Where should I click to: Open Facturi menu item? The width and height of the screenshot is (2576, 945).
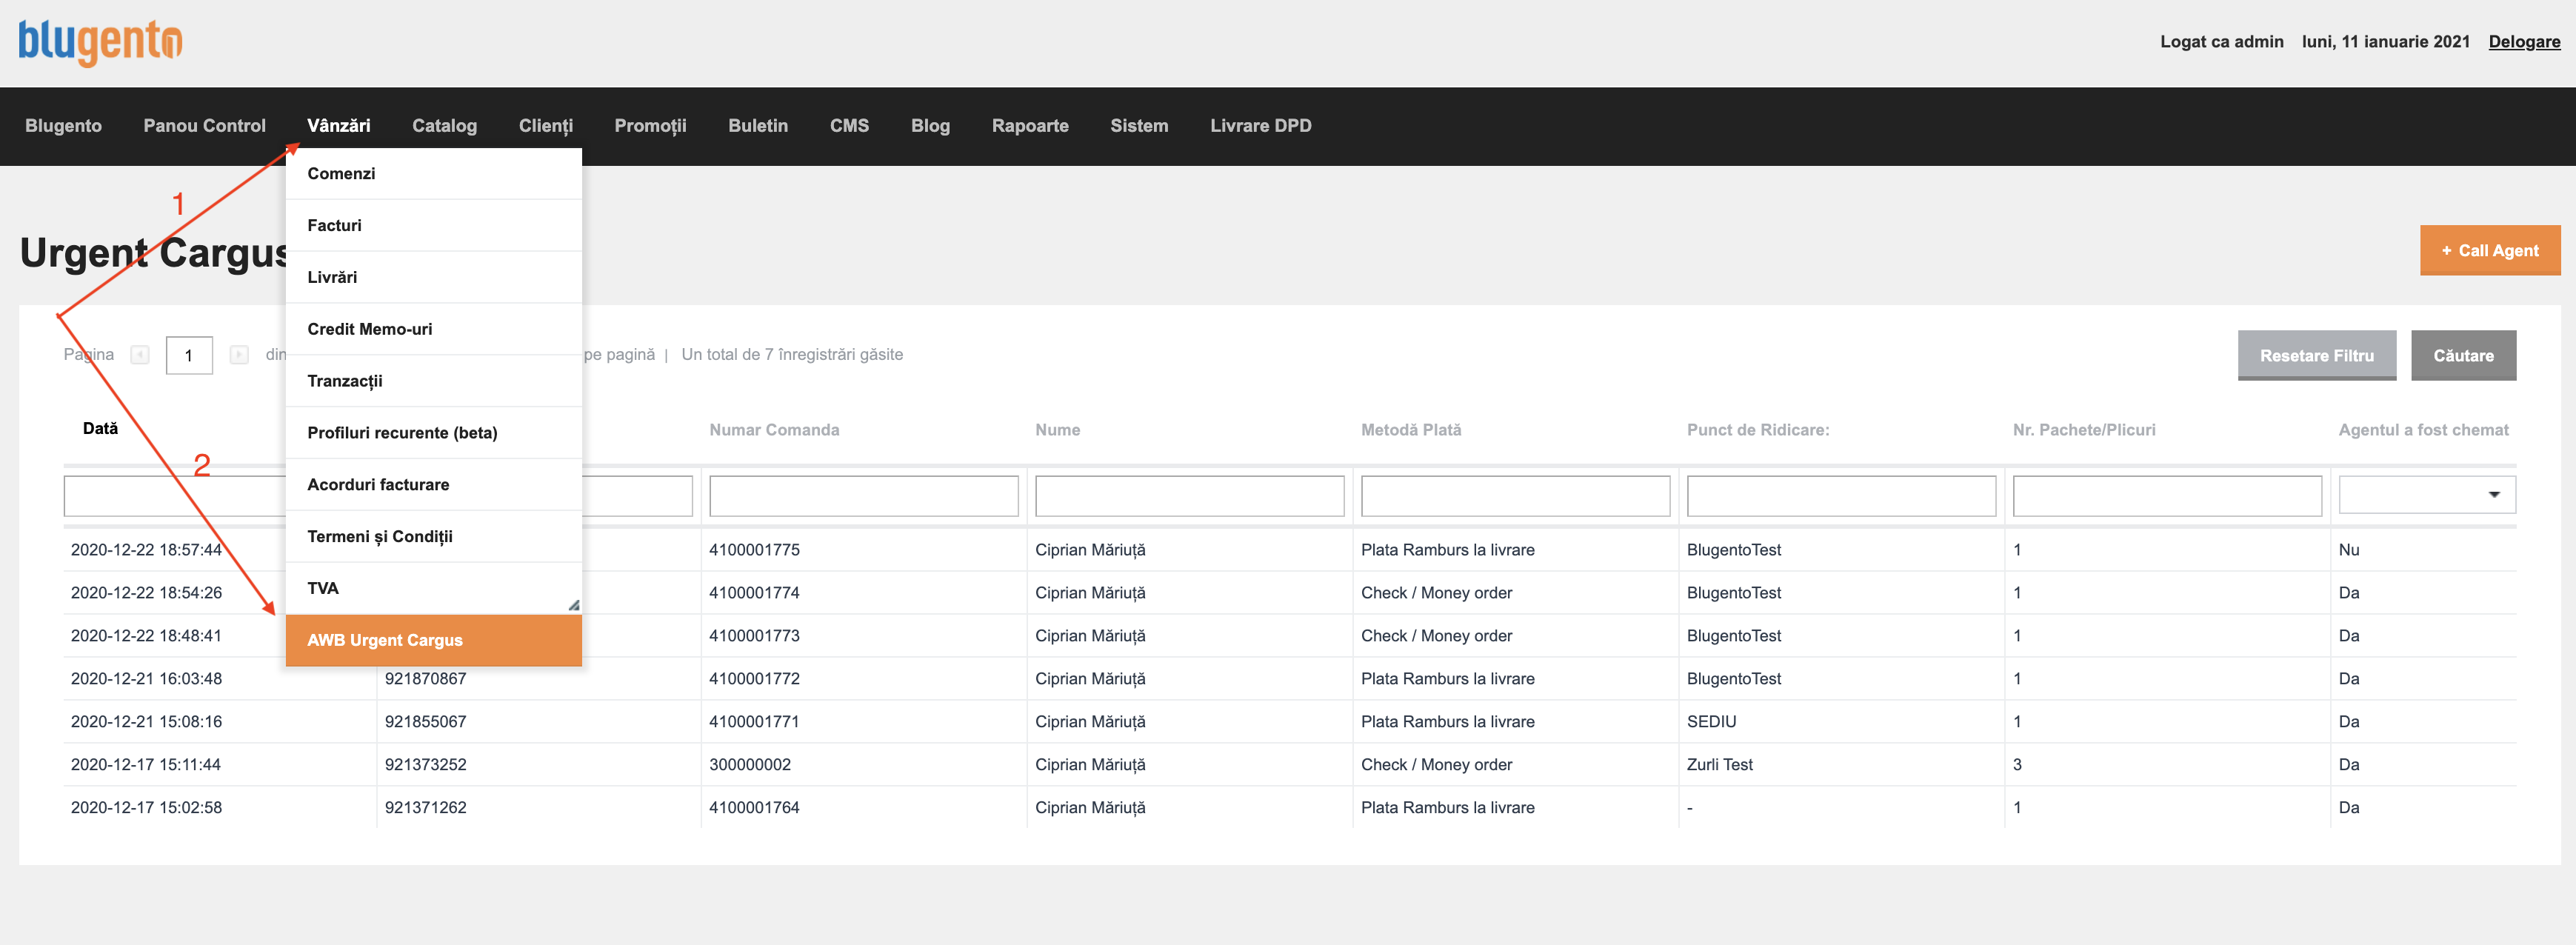[434, 226]
